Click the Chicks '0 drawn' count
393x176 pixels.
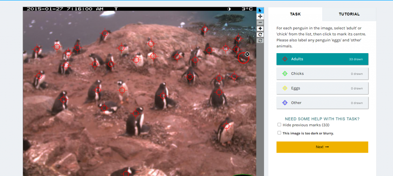[357, 74]
